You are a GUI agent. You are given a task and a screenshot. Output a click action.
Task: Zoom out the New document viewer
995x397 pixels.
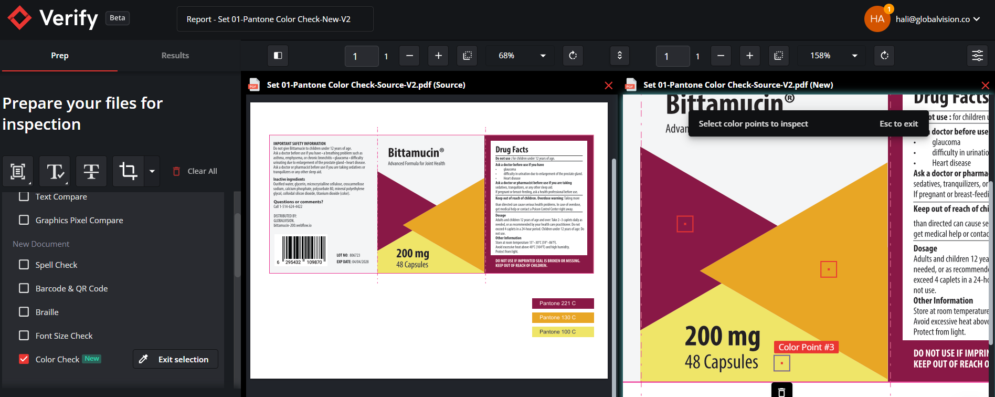(x=721, y=56)
